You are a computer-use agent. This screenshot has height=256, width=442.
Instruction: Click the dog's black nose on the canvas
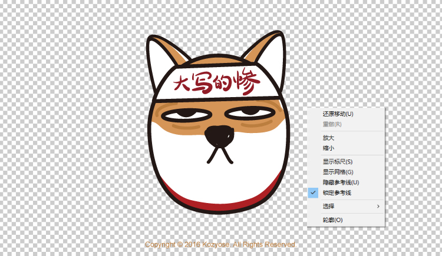(219, 136)
